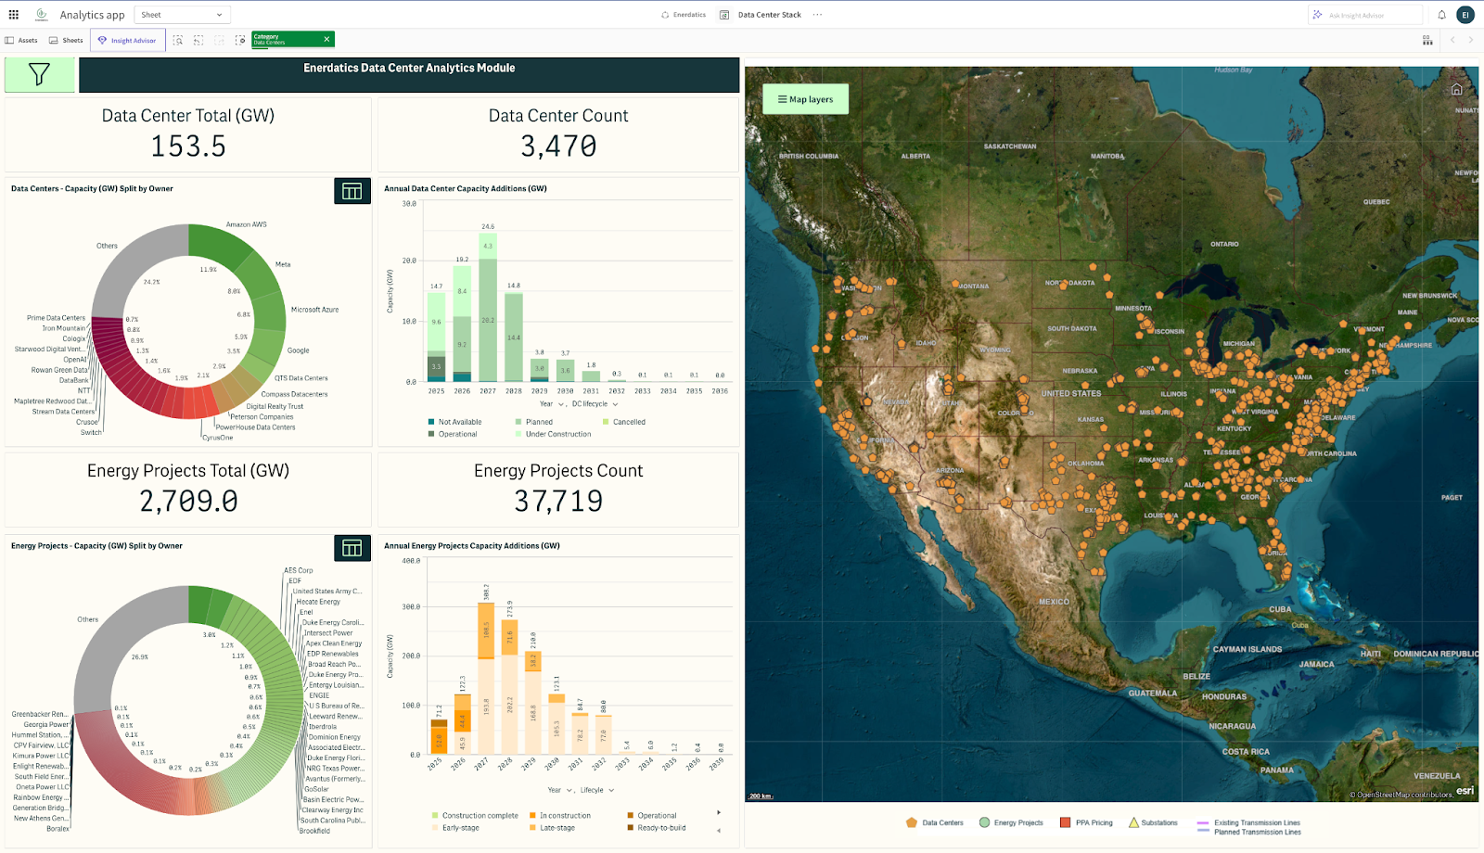Select Planned legend item
This screenshot has height=853, width=1484.
534,422
